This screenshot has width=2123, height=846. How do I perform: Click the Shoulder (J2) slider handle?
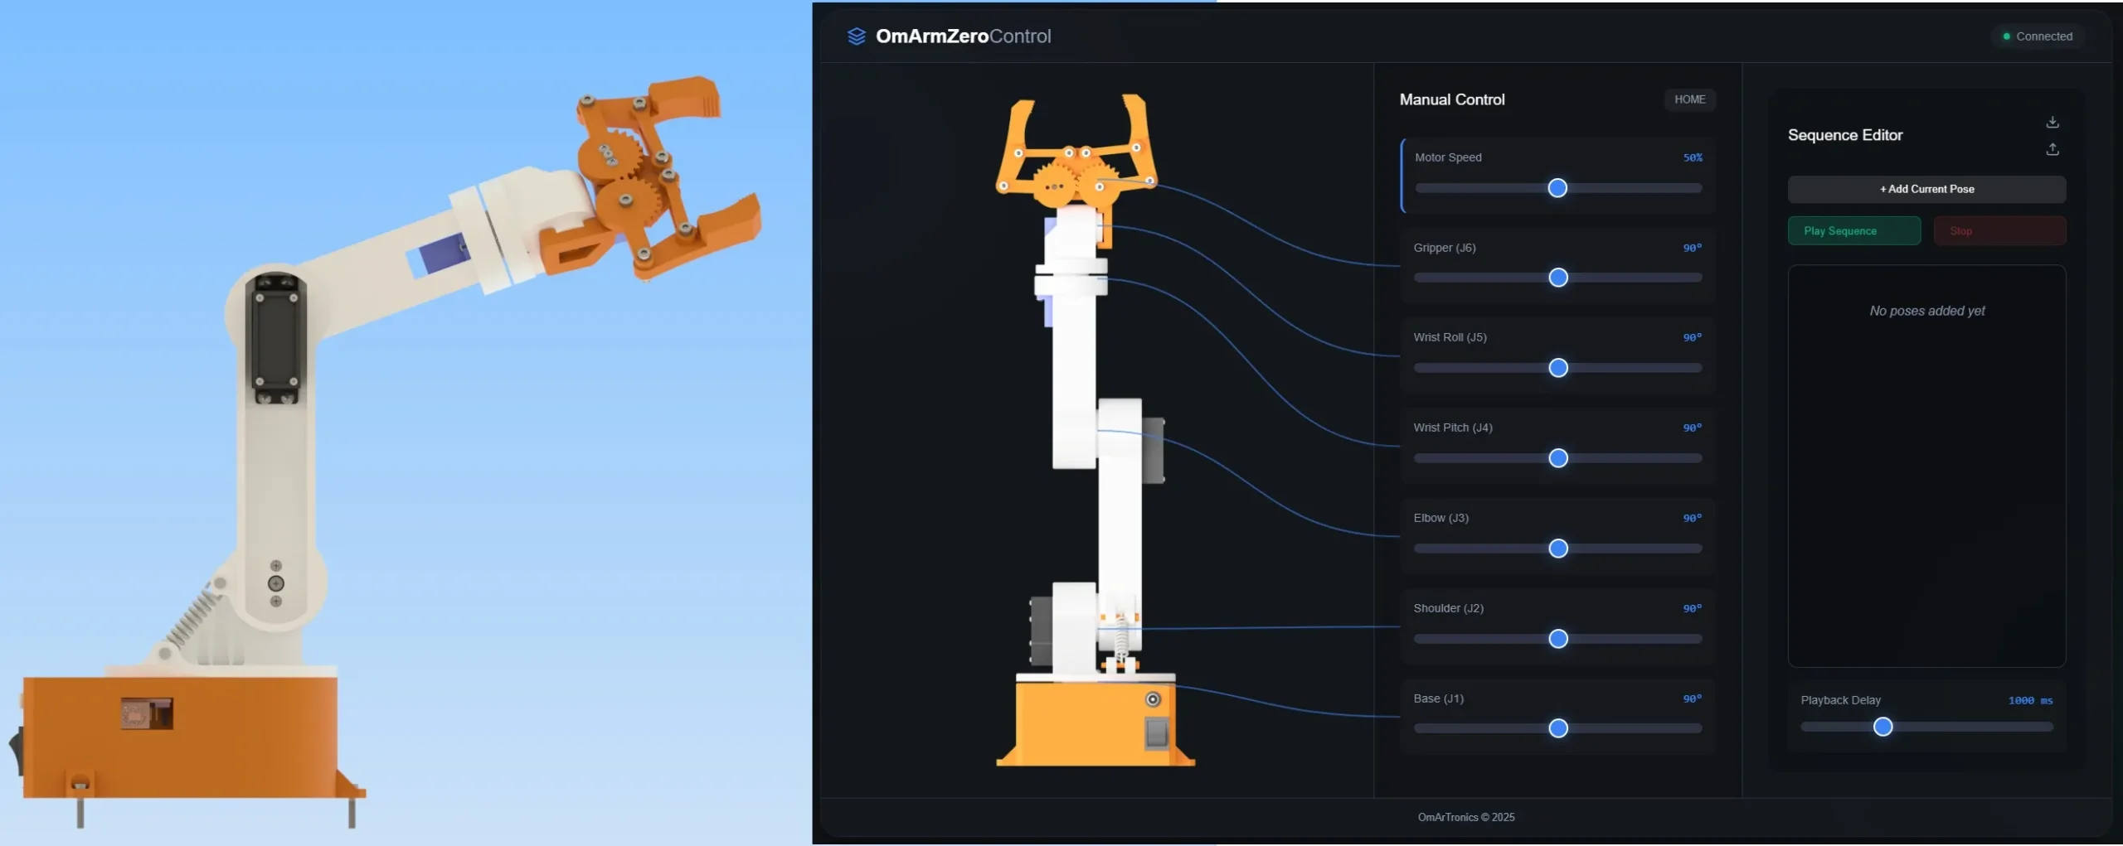1559,639
